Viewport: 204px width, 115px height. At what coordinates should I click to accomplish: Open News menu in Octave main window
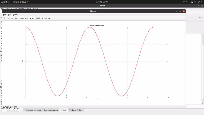point(35,9)
